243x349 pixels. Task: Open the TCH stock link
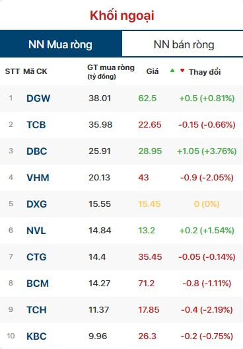click(x=36, y=310)
